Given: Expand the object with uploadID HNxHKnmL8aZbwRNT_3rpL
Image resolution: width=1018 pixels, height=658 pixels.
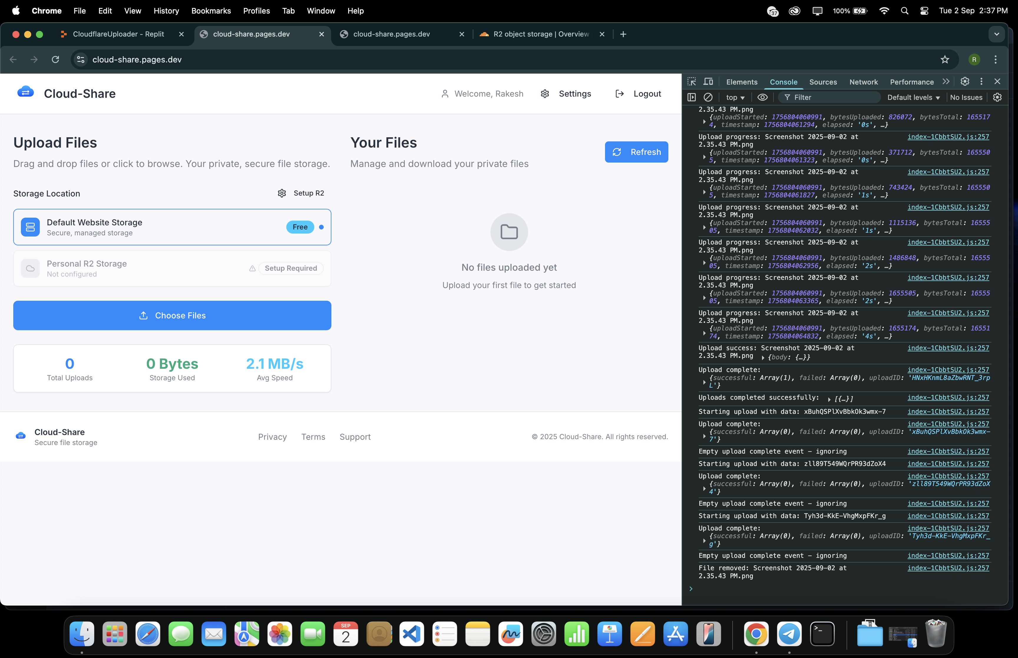Looking at the screenshot, I should click(704, 382).
